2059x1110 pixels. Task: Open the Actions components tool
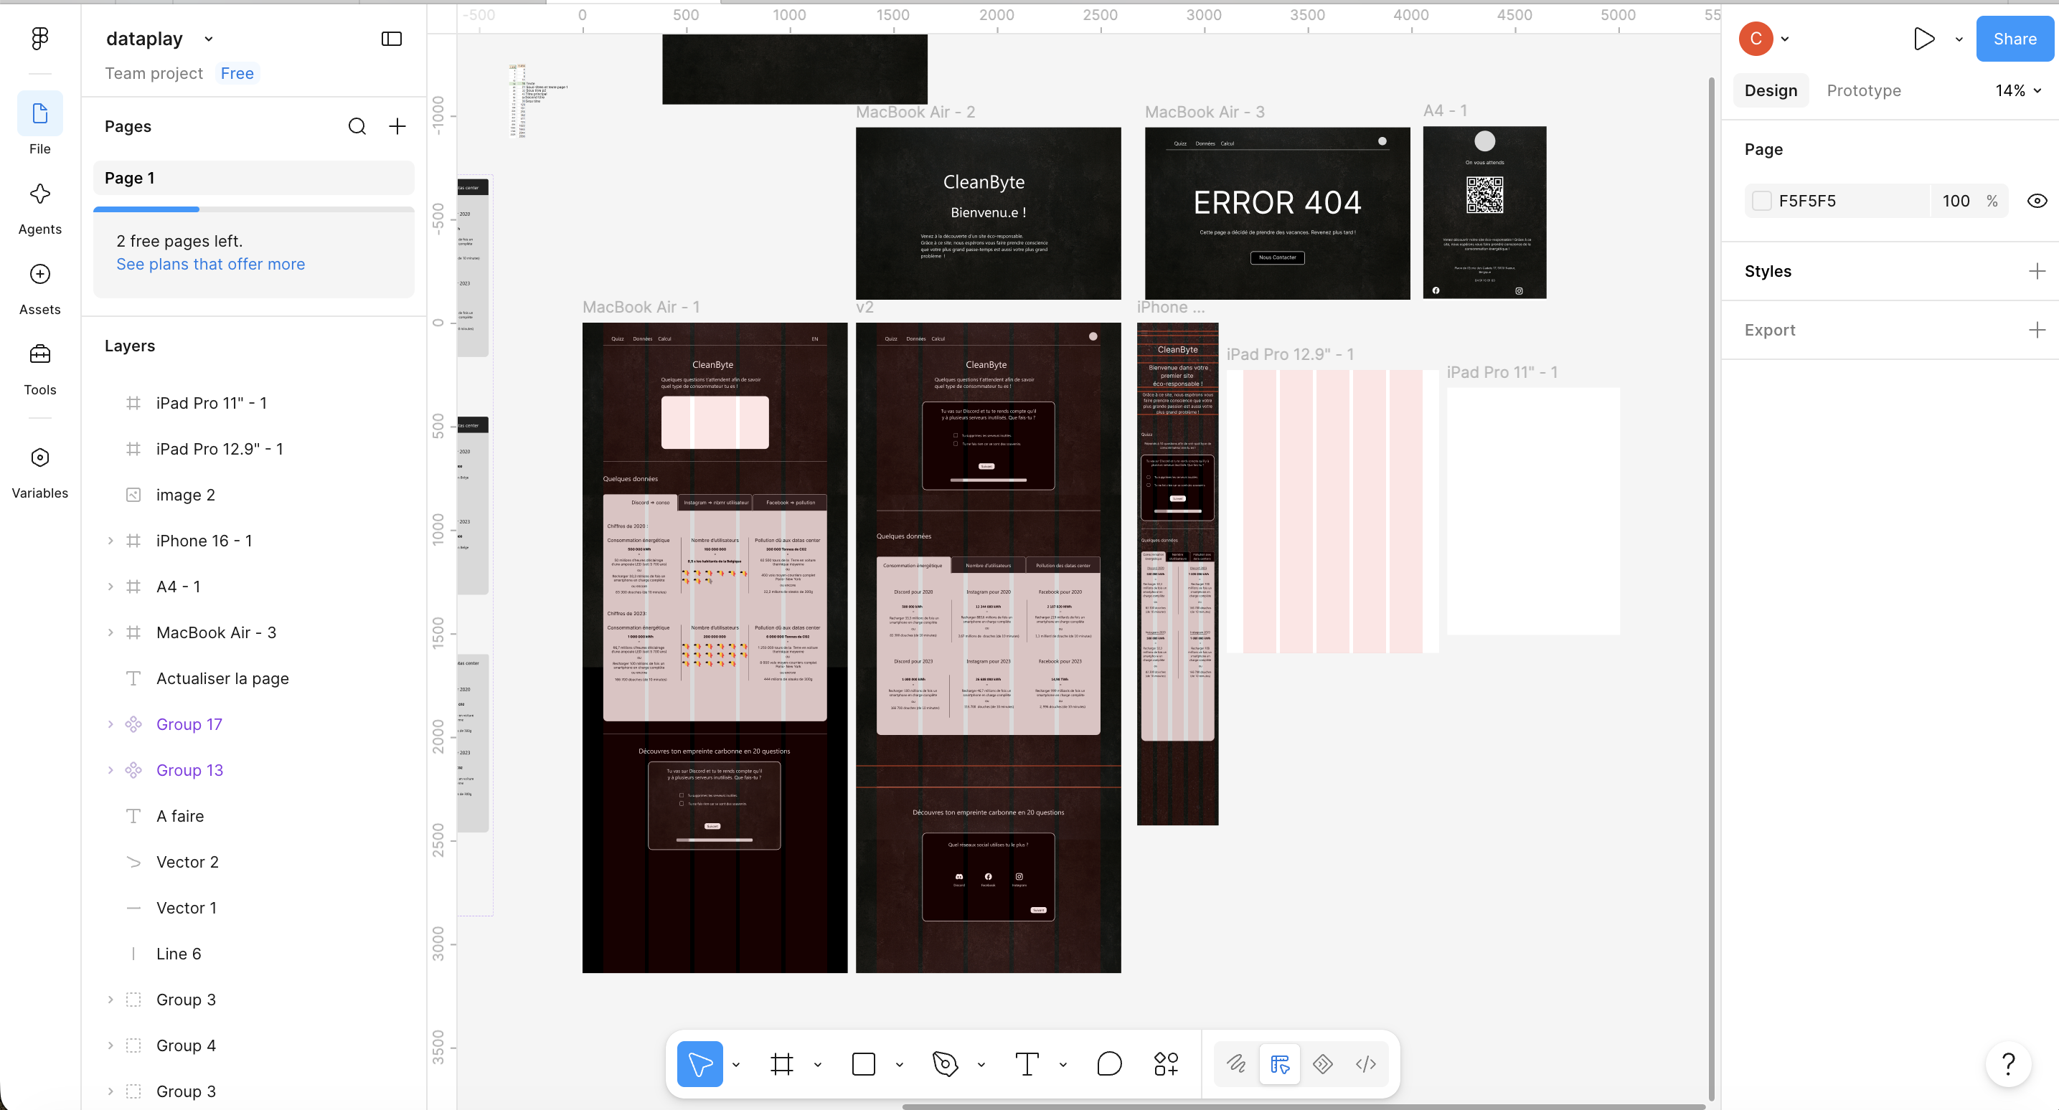point(1167,1063)
